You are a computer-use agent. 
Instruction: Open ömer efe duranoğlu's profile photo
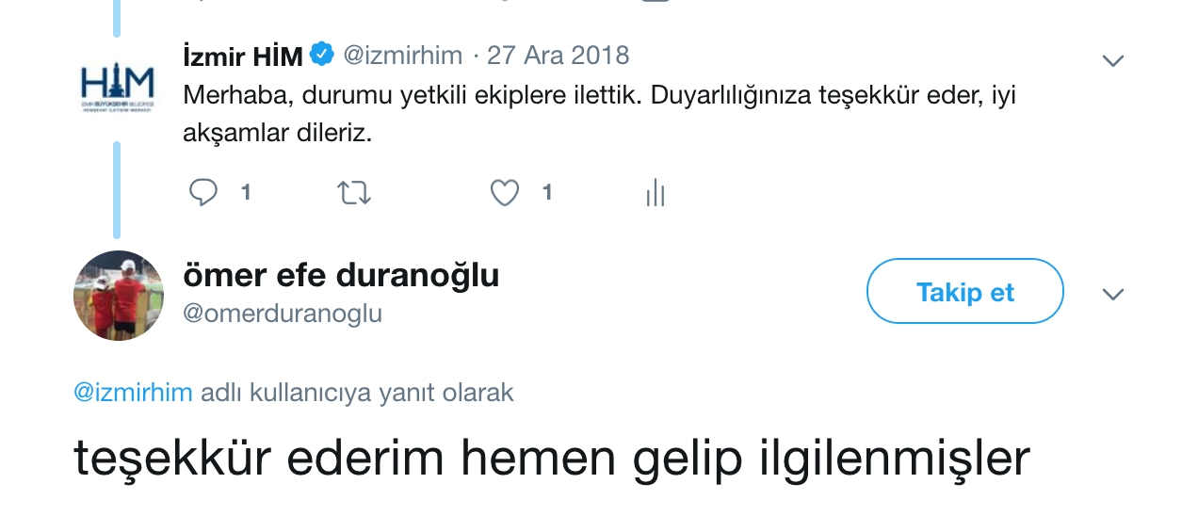pyautogui.click(x=119, y=296)
